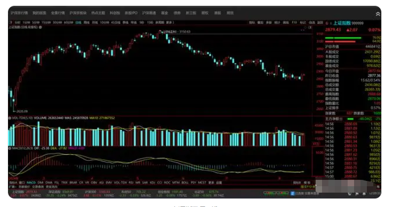400x207 pixels.
Task: Click the 设置 link in indicator bar
Action: pyautogui.click(x=219, y=183)
